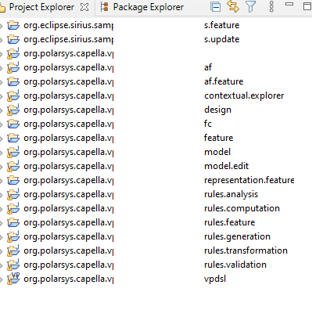312x317 pixels.
Task: Select the project ending in vpdsl
Action: (124, 279)
